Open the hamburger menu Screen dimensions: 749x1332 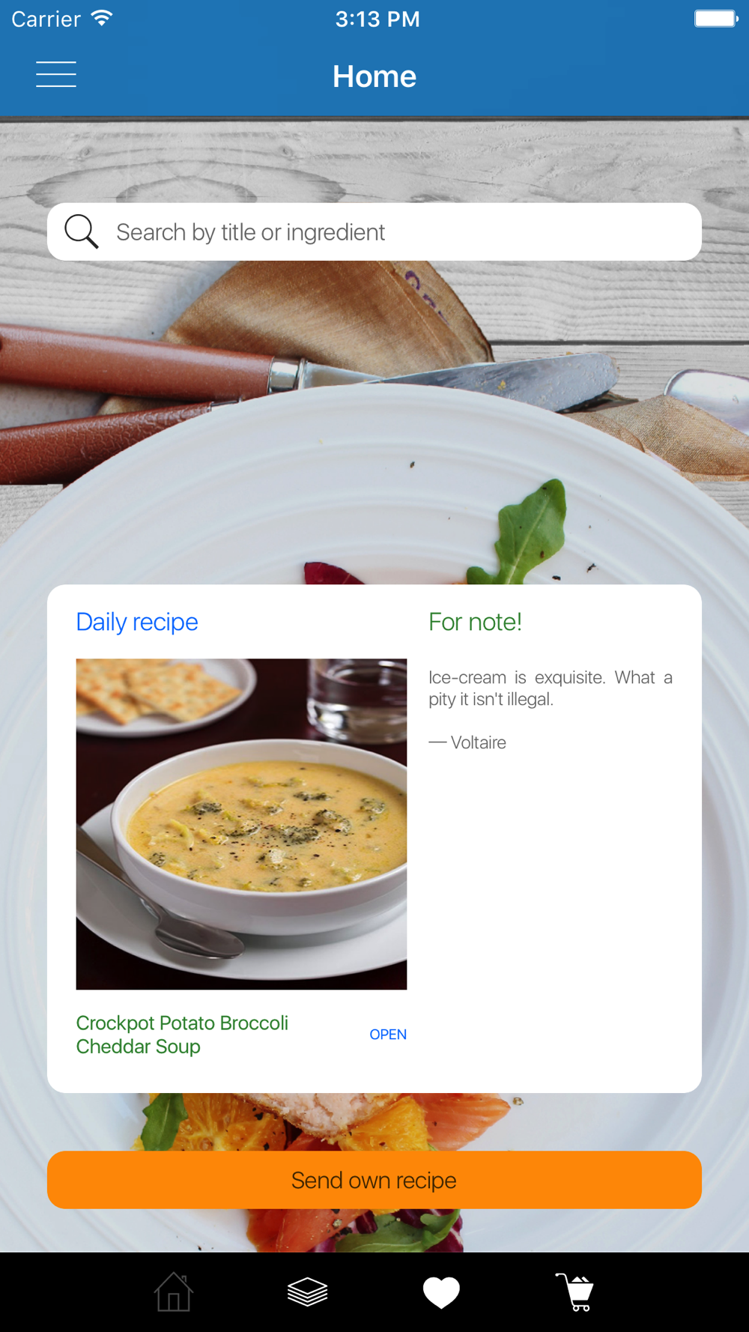click(x=56, y=74)
